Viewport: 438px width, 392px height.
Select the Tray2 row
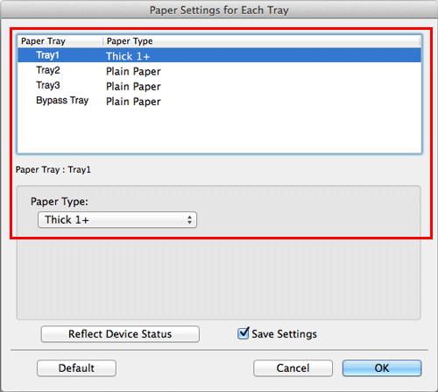point(219,70)
